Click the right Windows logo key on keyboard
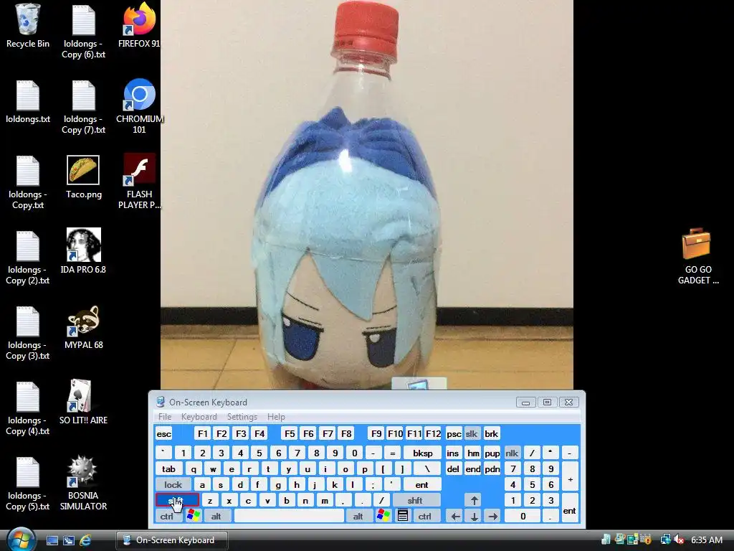734x551 pixels. tap(383, 516)
